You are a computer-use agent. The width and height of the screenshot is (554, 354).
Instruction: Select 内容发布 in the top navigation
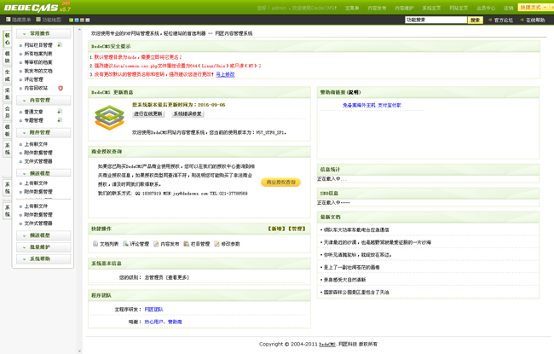coord(376,8)
